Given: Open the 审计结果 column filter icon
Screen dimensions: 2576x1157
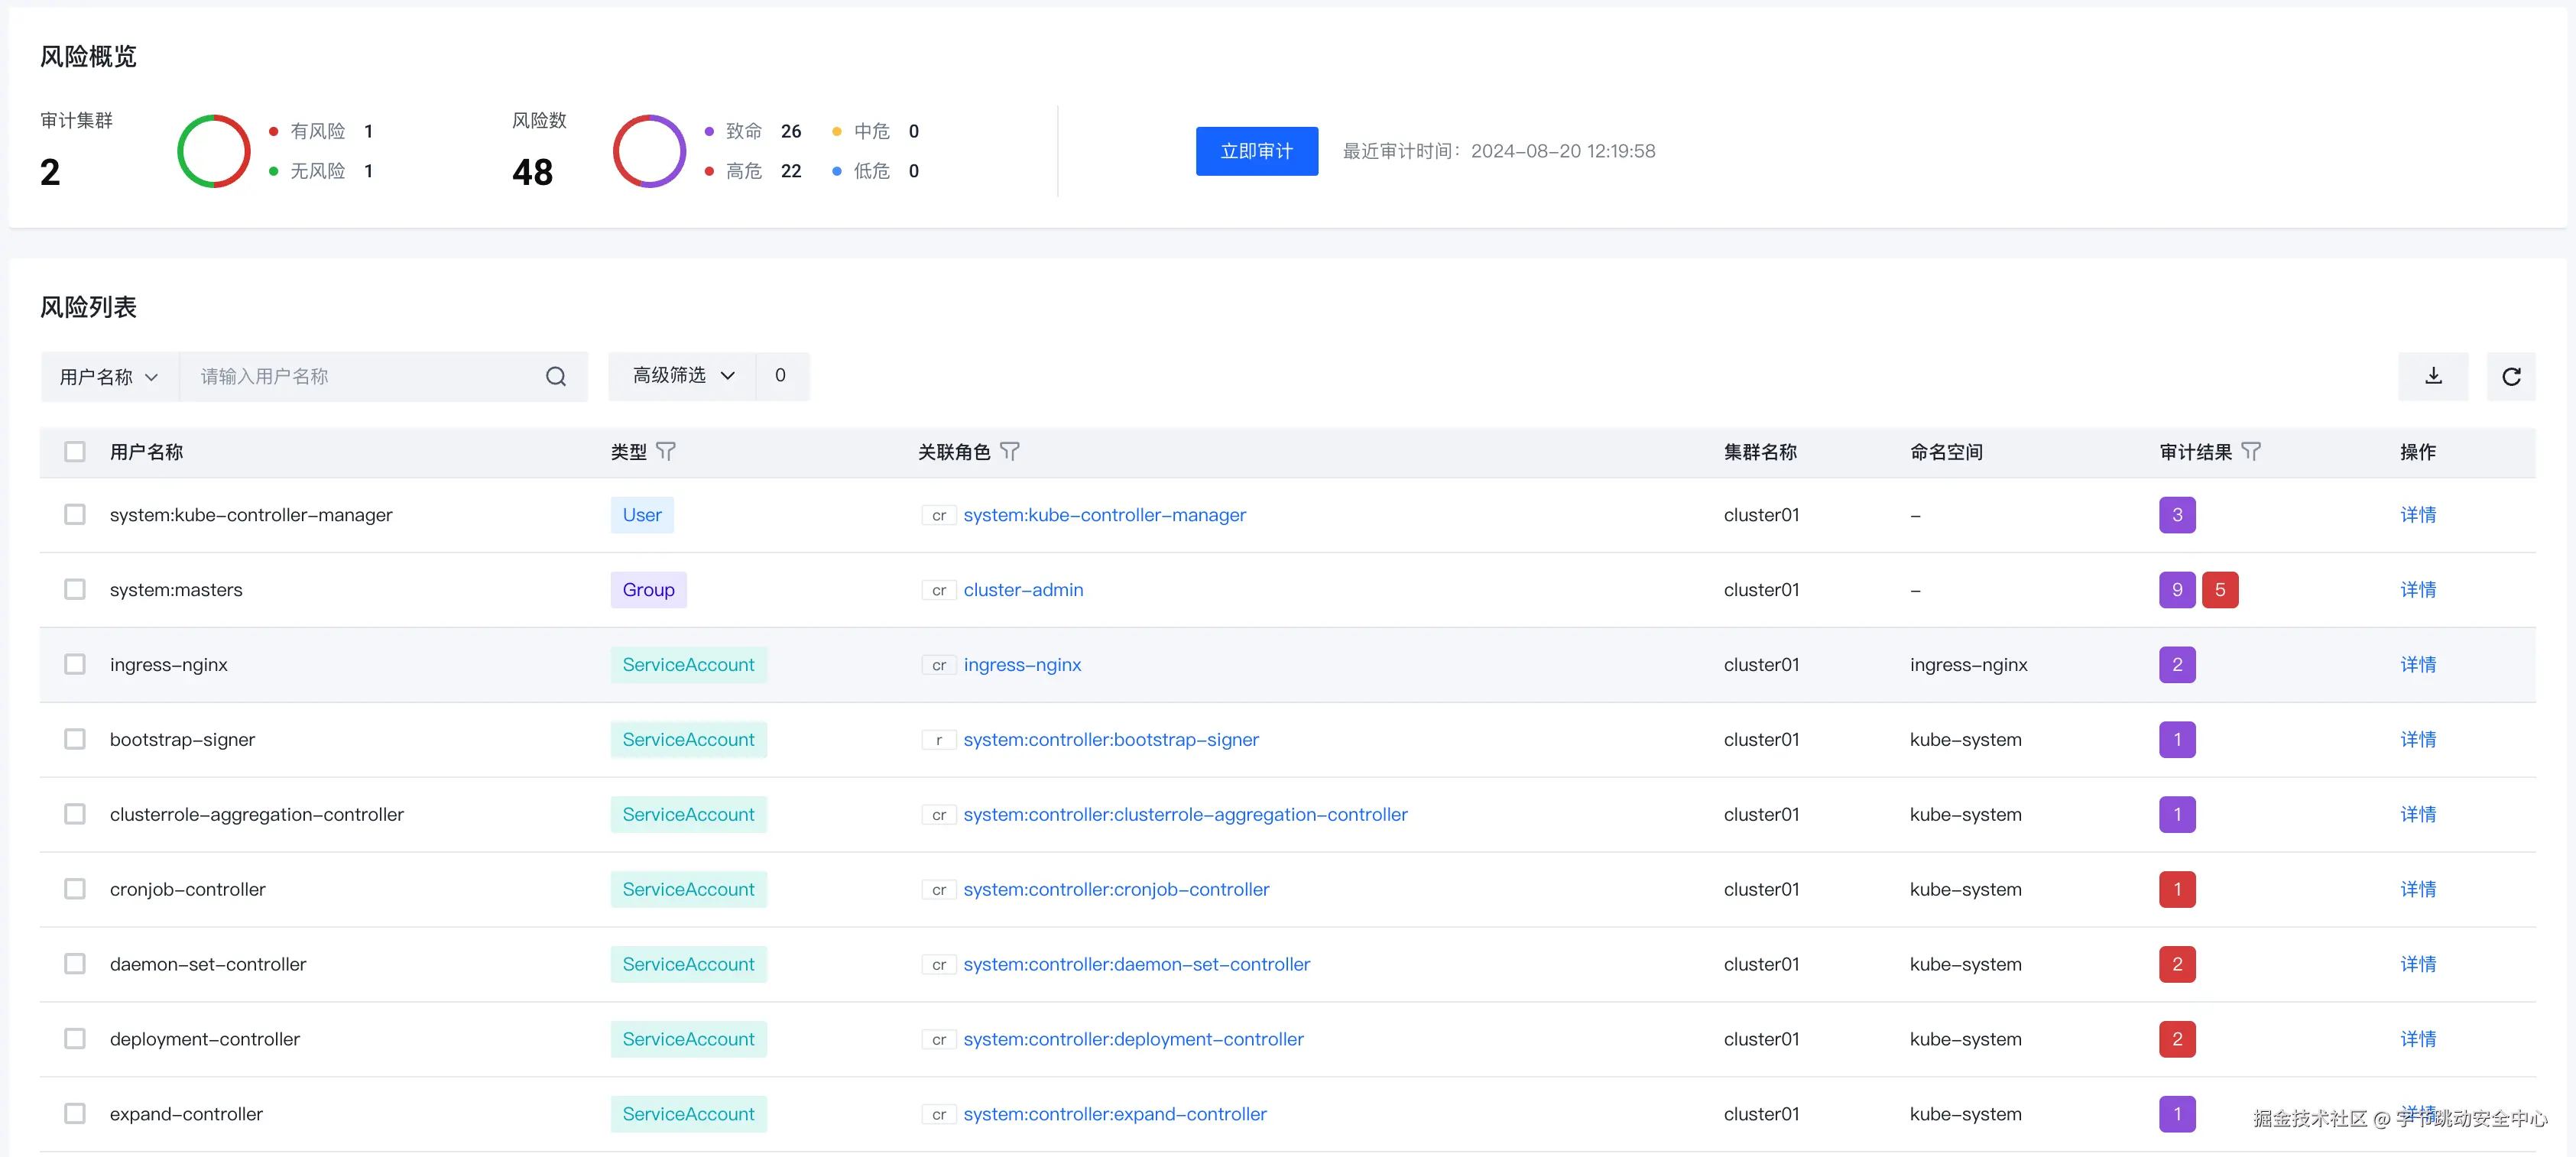Looking at the screenshot, I should coord(2250,451).
